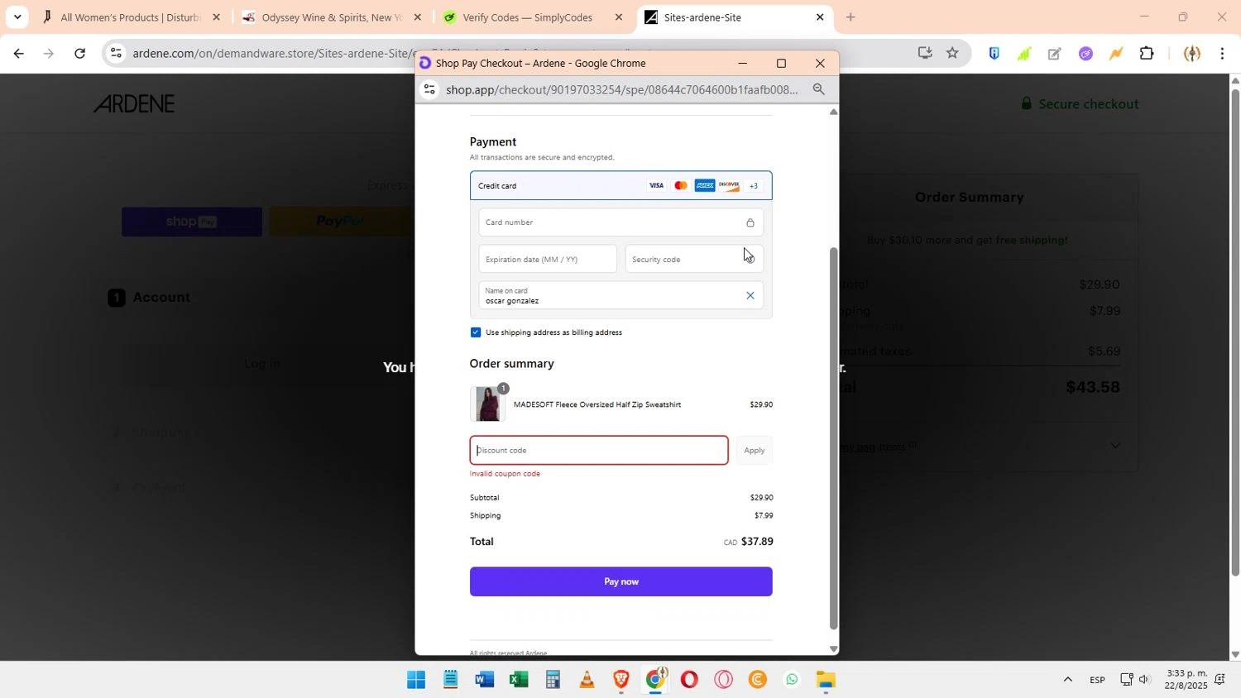Click the Pay now button

click(x=620, y=581)
